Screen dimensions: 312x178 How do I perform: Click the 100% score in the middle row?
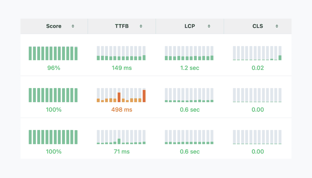pos(53,110)
